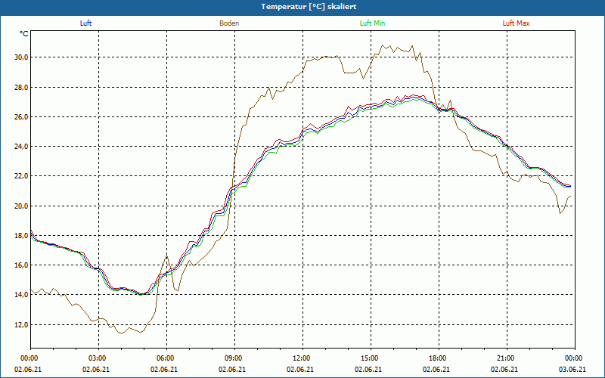Click the '22,0' y-axis value

point(21,176)
